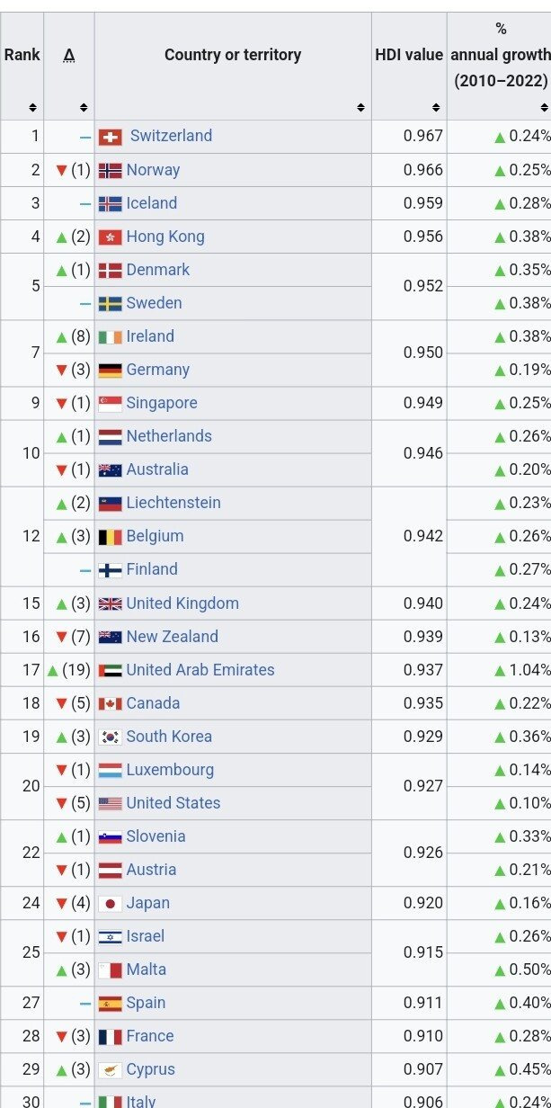Click the Norway flag icon
This screenshot has height=1108, width=551.
point(110,170)
